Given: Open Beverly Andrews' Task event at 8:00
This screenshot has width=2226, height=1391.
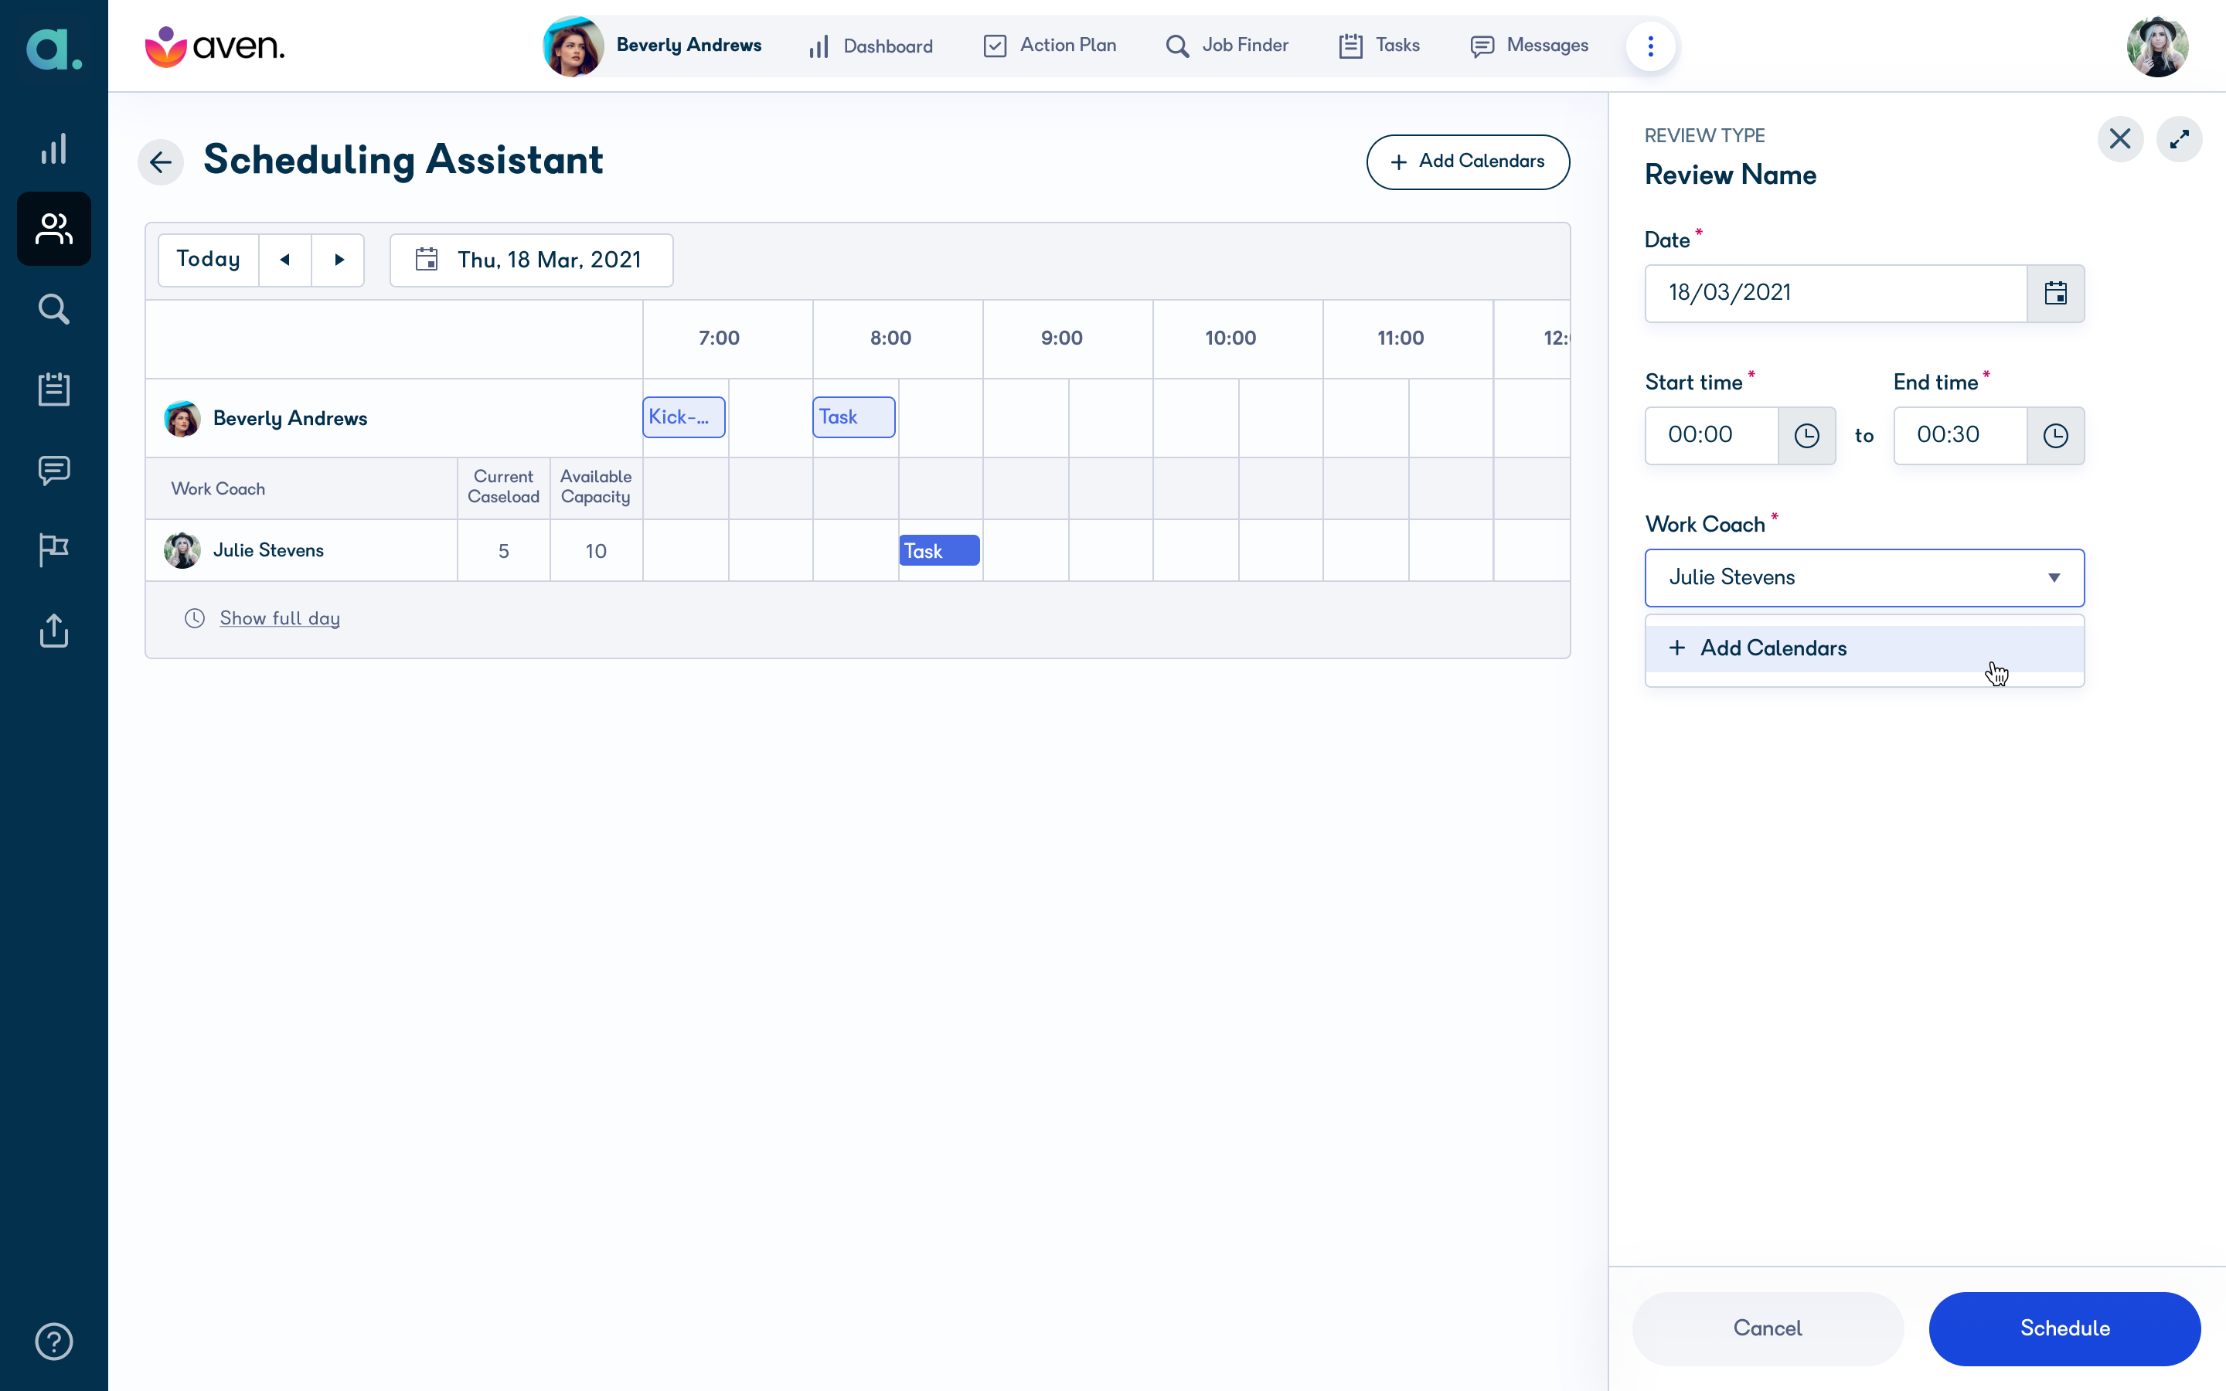Looking at the screenshot, I should pyautogui.click(x=853, y=417).
